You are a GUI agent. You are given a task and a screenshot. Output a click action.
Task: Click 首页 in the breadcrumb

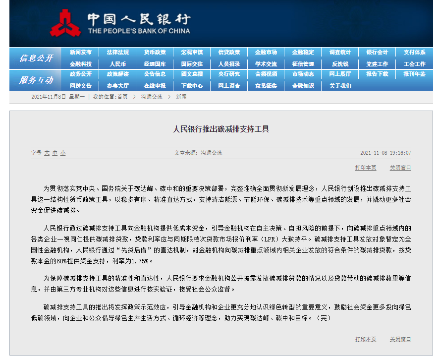pyautogui.click(x=122, y=97)
